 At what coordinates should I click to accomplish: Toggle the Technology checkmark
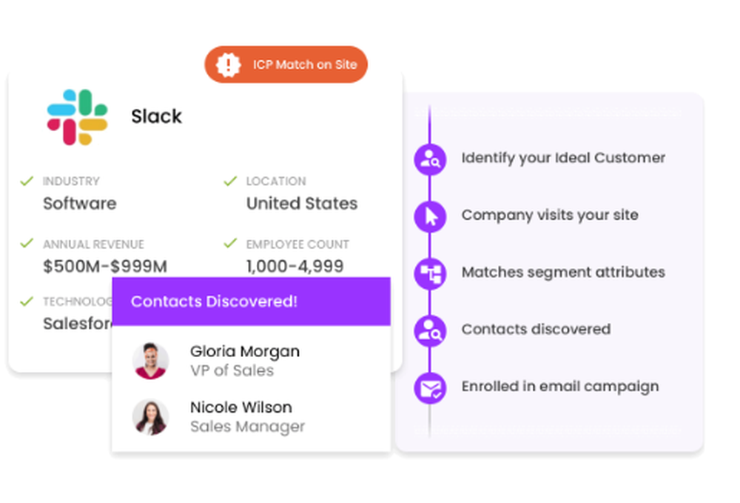[x=27, y=301]
